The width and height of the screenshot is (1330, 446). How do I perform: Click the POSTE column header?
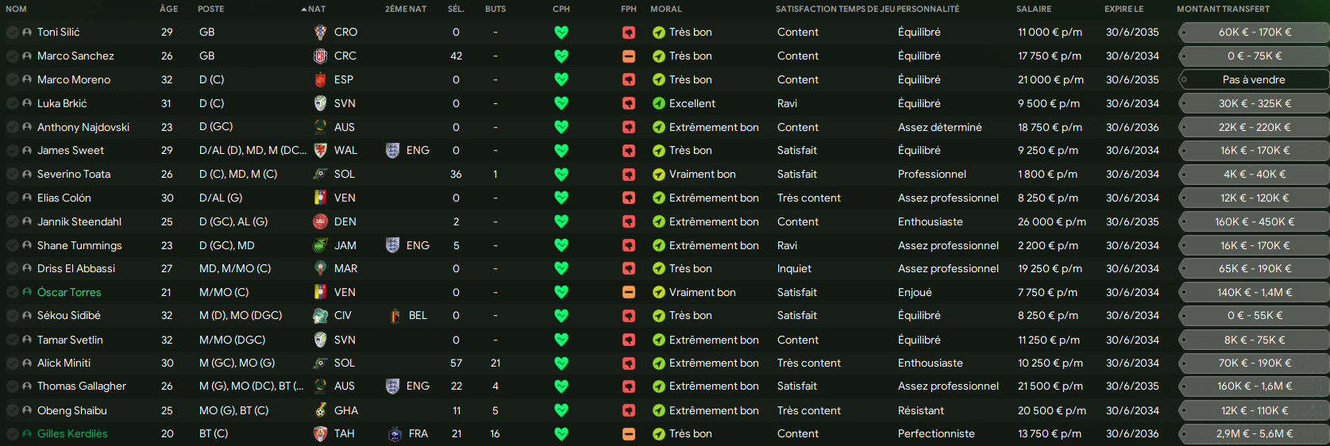210,9
